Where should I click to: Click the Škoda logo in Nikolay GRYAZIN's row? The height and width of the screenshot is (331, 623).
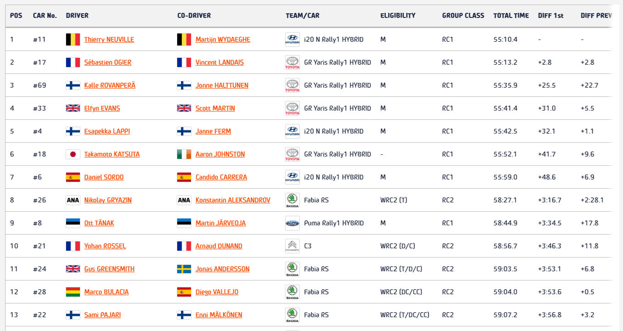[292, 200]
